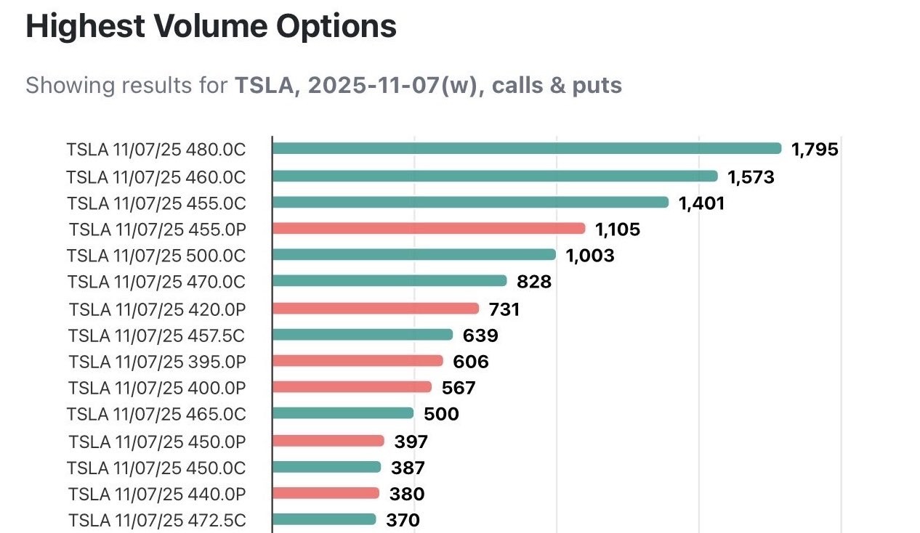Image resolution: width=920 pixels, height=533 pixels.
Task: Select the TSLA 460.0C teal bar
Action: [495, 176]
